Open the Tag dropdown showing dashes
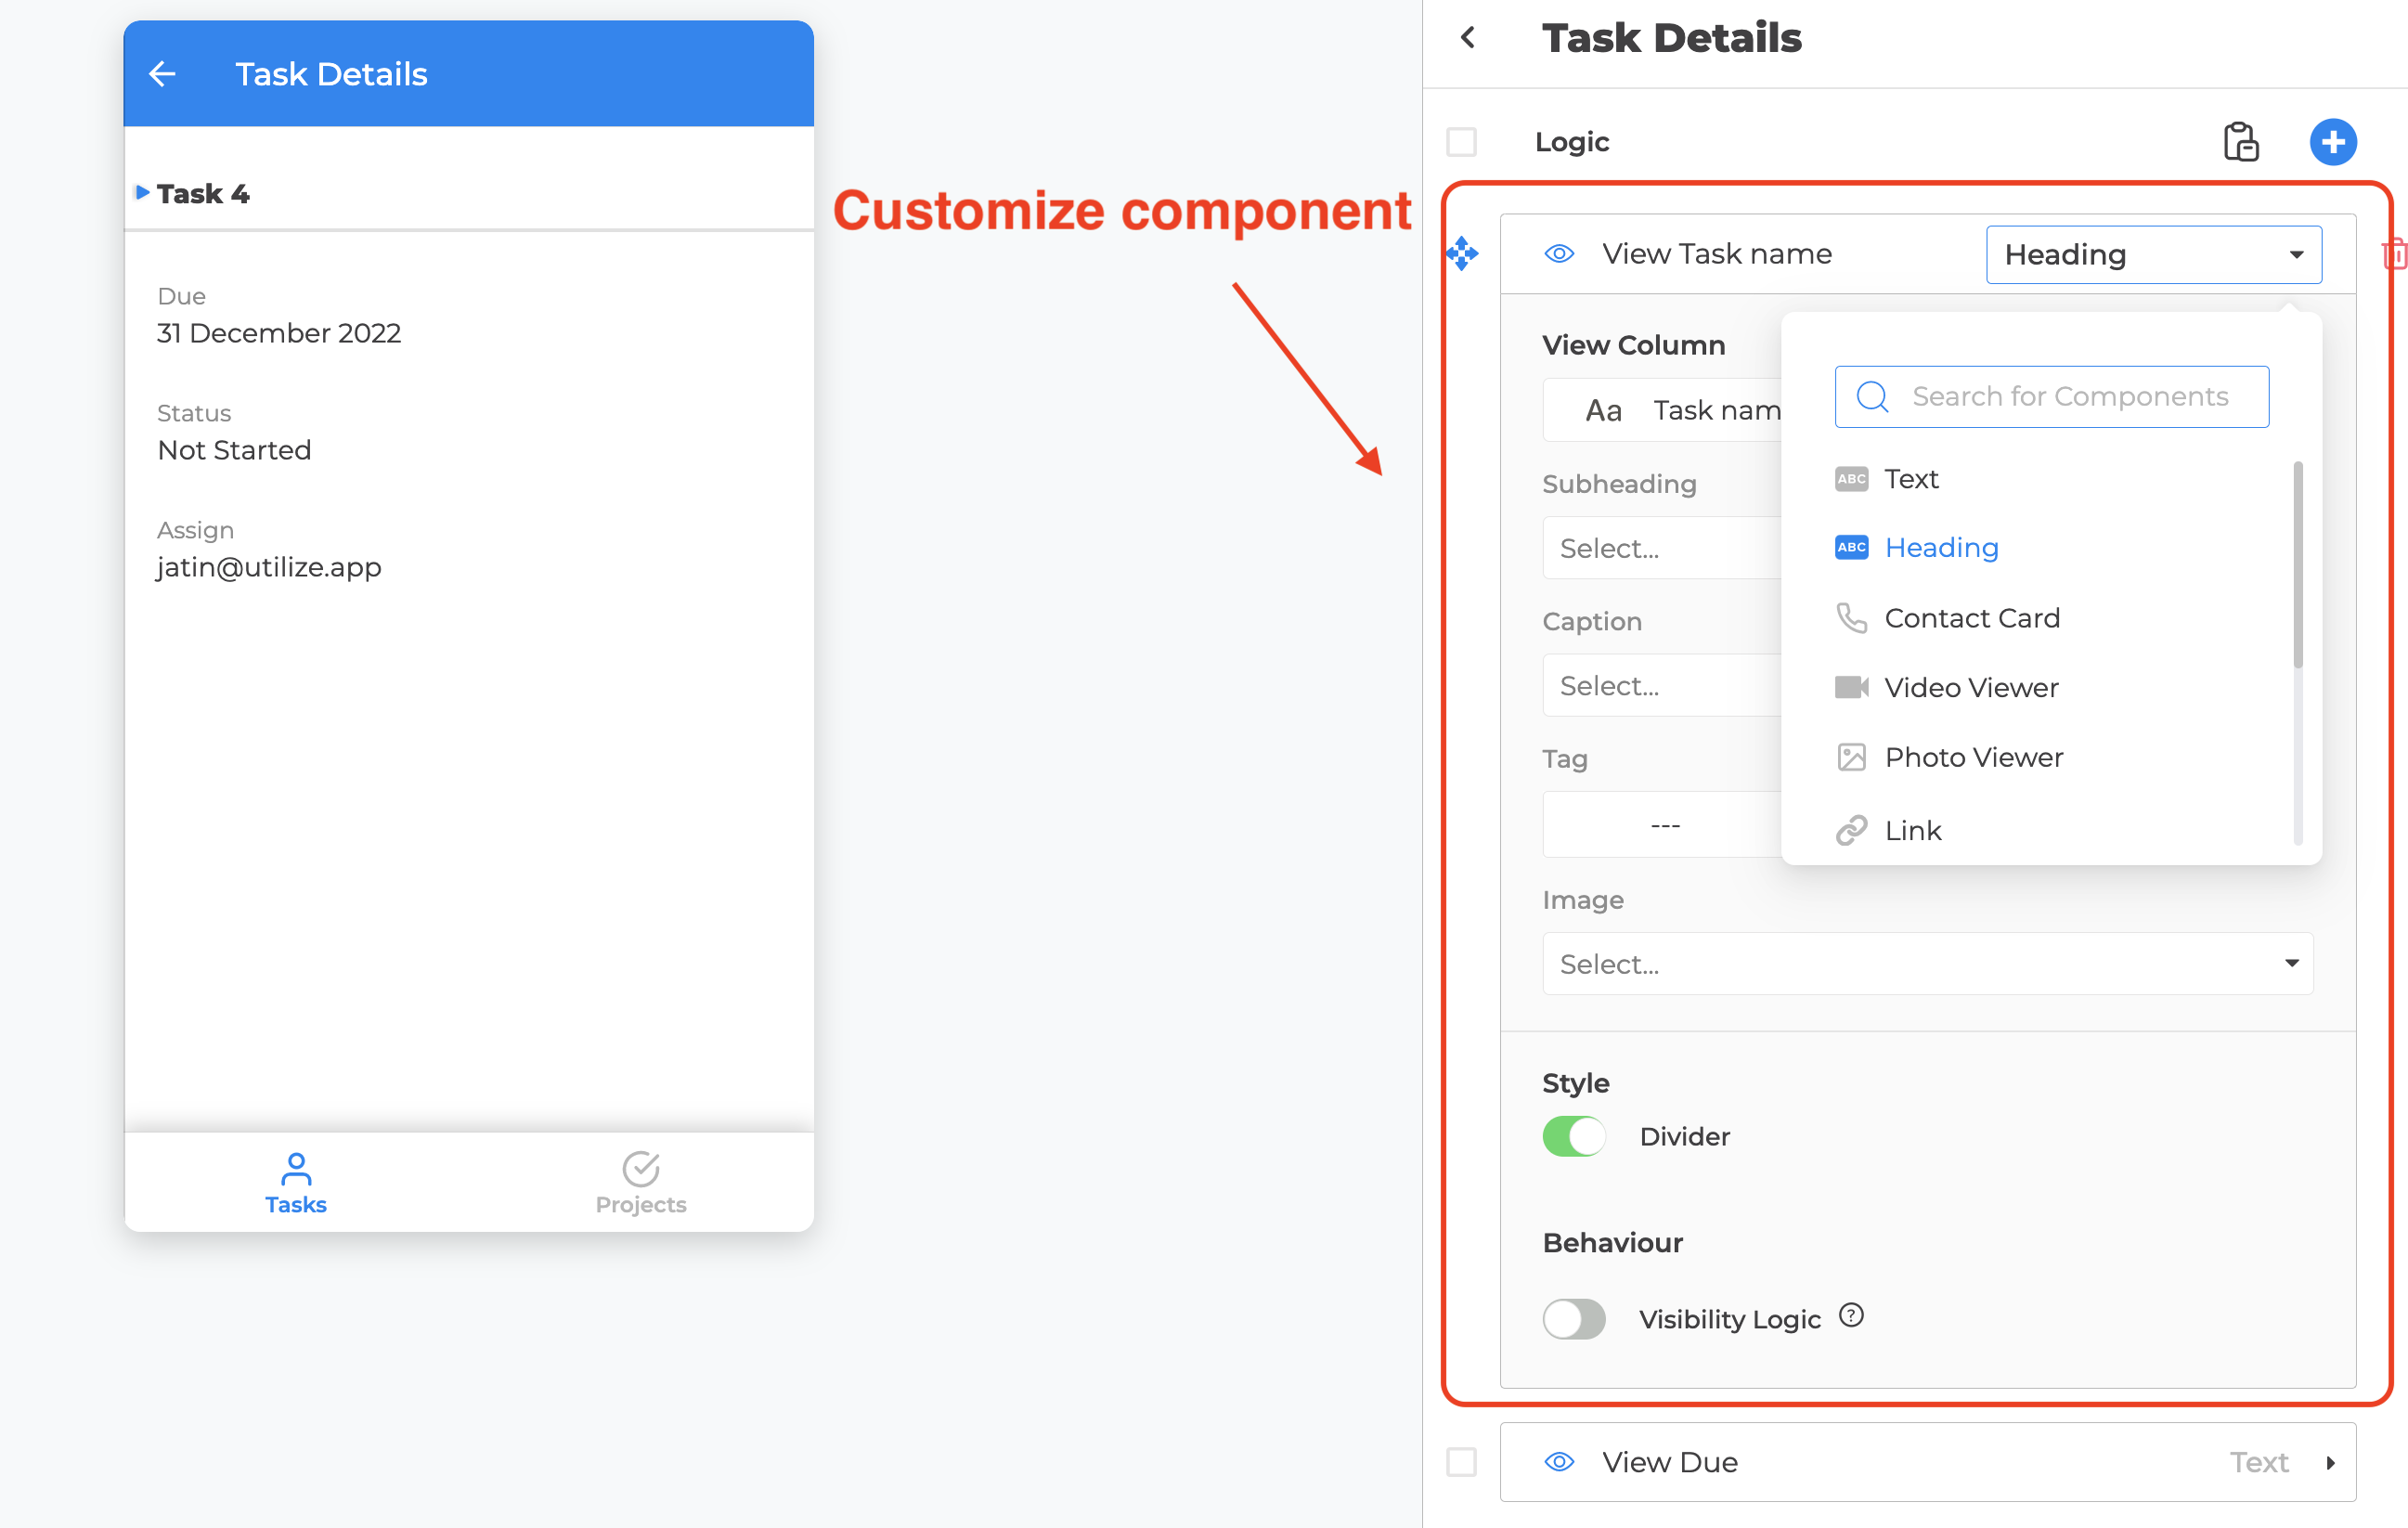 pyautogui.click(x=1662, y=824)
